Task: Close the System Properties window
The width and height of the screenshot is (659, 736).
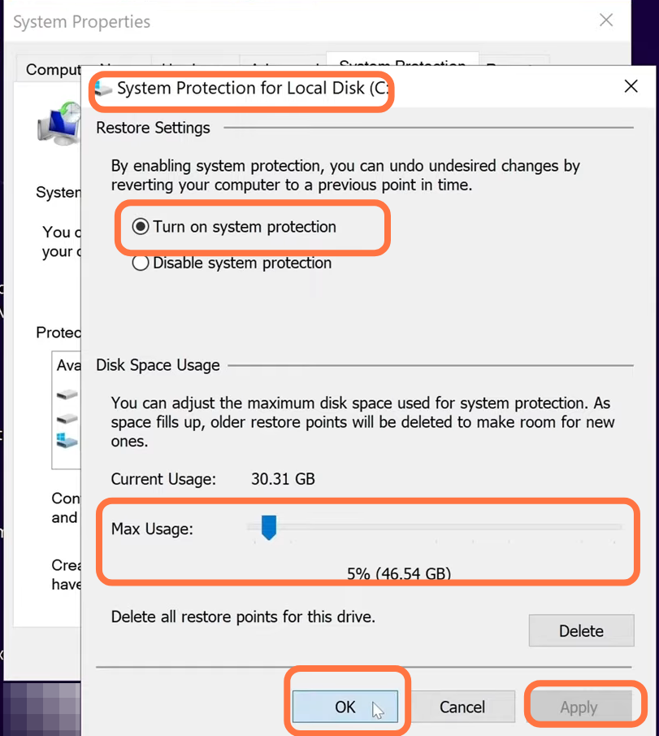Action: [x=606, y=20]
